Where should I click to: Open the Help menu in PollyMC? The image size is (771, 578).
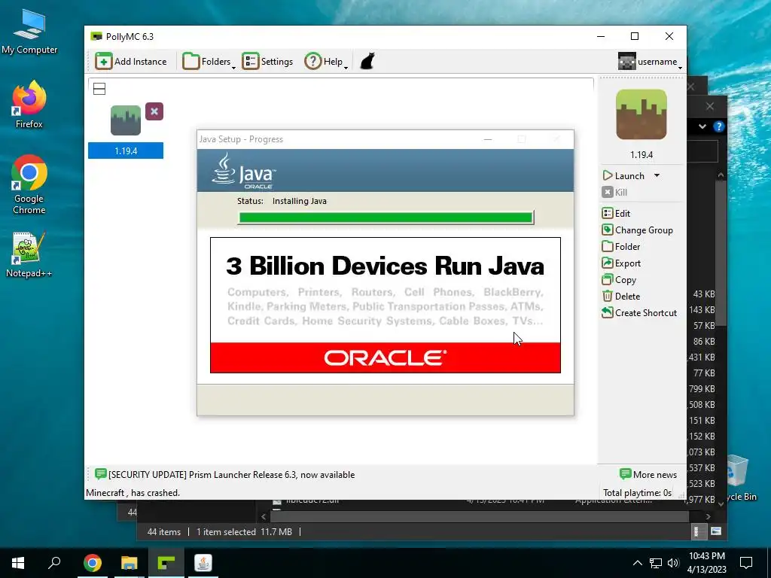pyautogui.click(x=326, y=62)
